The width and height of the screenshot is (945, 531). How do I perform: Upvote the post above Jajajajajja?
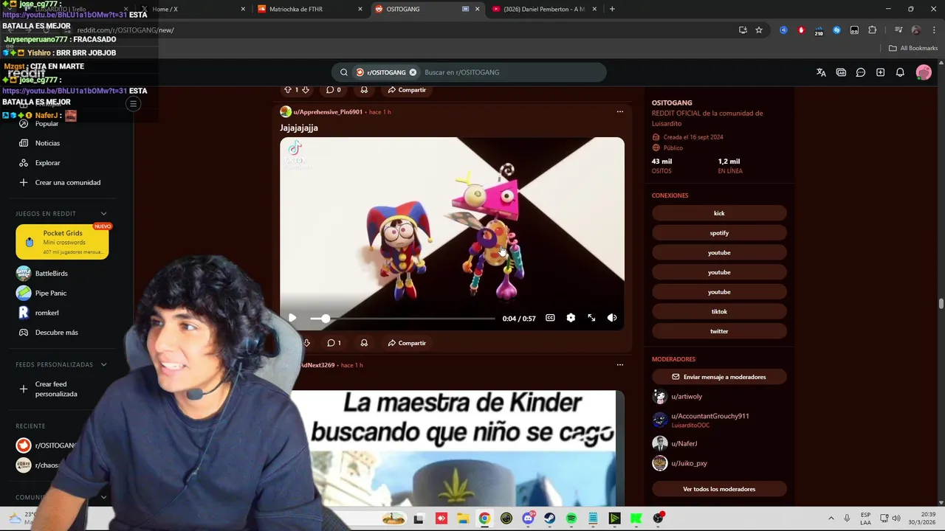click(x=288, y=90)
